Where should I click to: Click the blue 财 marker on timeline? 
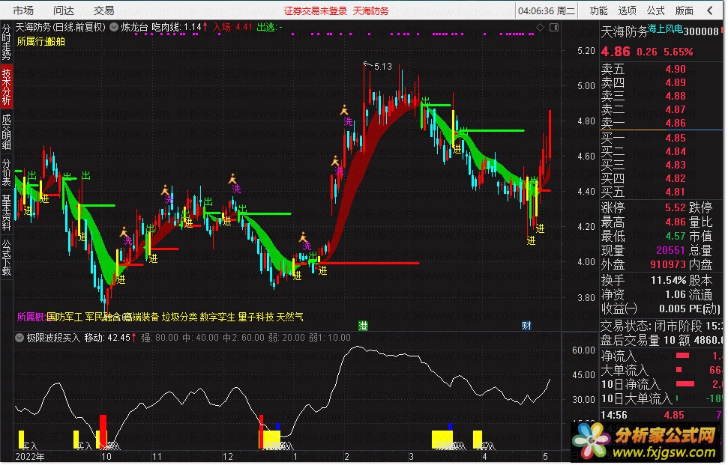526,326
